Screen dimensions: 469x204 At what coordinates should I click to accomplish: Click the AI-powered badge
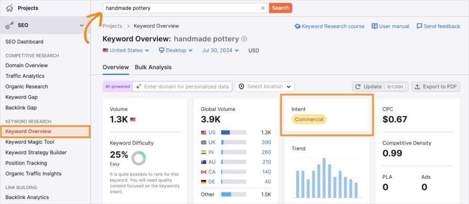pos(118,86)
